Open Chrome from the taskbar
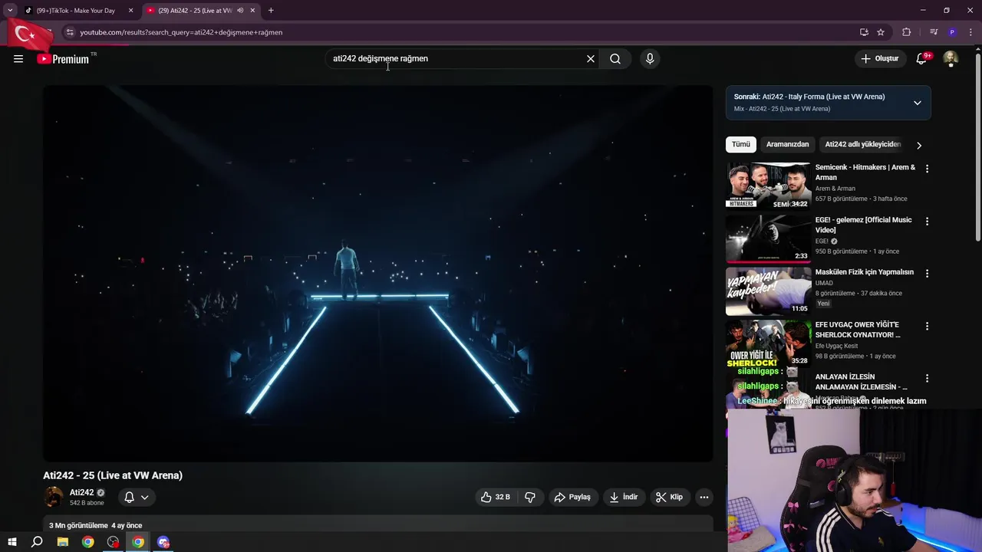The height and width of the screenshot is (552, 982). (x=88, y=542)
